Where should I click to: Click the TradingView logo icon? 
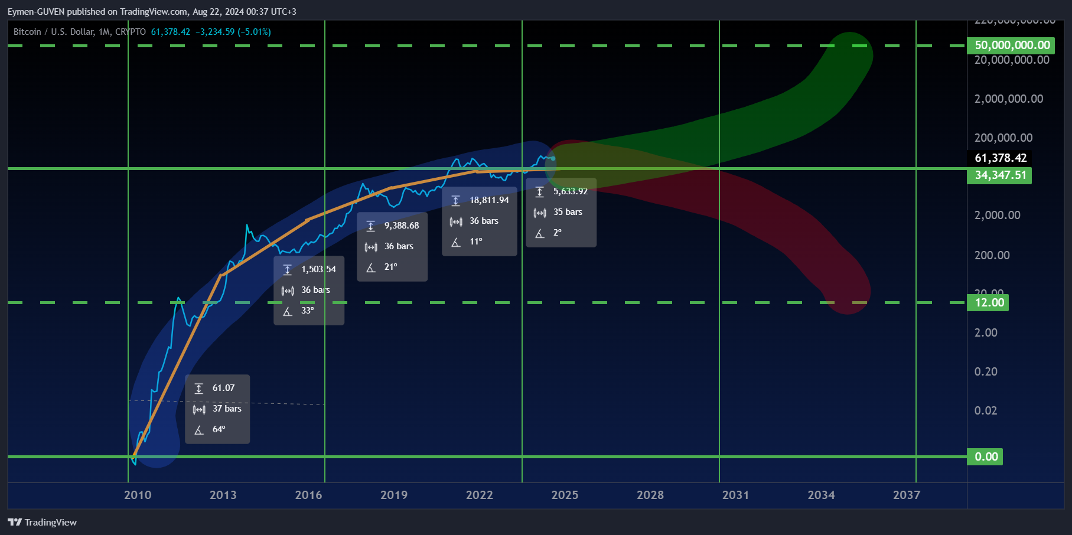pyautogui.click(x=15, y=522)
